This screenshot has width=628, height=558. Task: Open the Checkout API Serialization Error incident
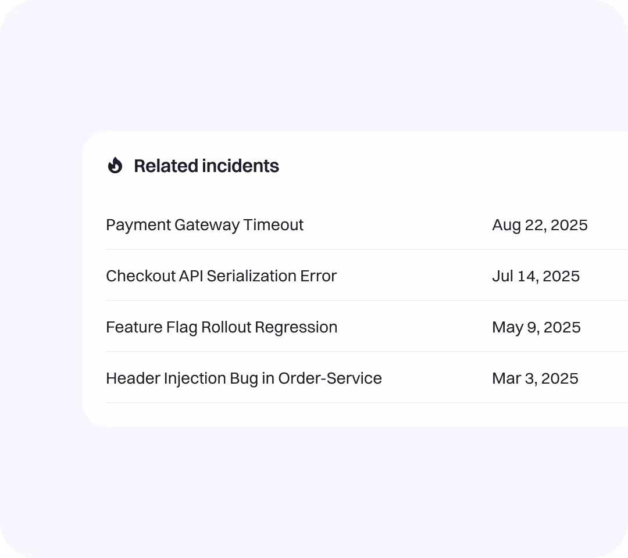(x=221, y=276)
